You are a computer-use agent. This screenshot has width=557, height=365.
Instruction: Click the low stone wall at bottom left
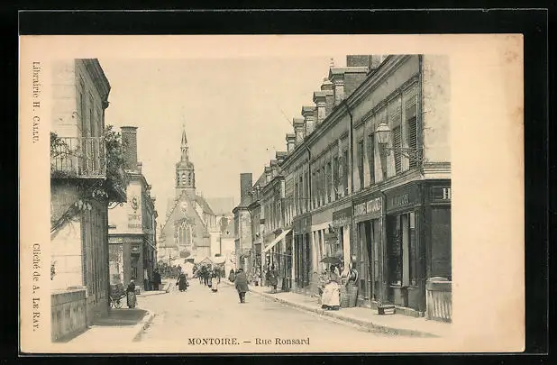(x=68, y=313)
